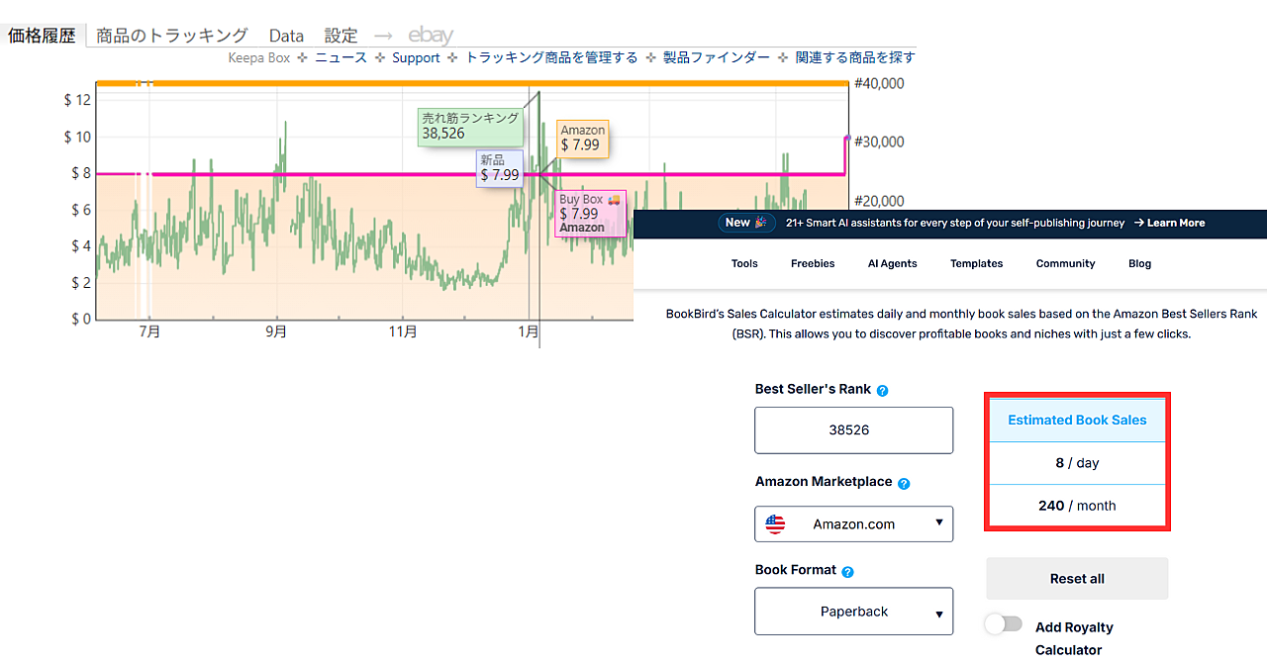Switch to the 商品のトラッキング tab
This screenshot has width=1267, height=663.
click(172, 36)
